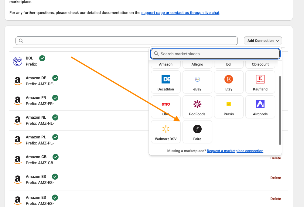The height and width of the screenshot is (207, 304).
Task: Select the PodFoods marketplace tile
Action: (x=197, y=107)
